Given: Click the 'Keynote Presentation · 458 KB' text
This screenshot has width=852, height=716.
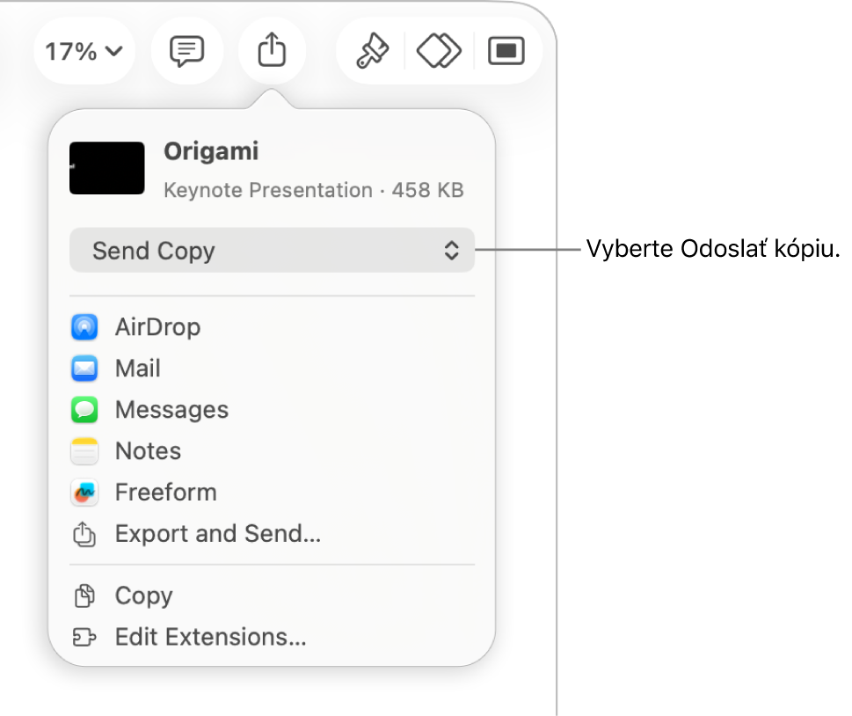Looking at the screenshot, I should (x=314, y=190).
